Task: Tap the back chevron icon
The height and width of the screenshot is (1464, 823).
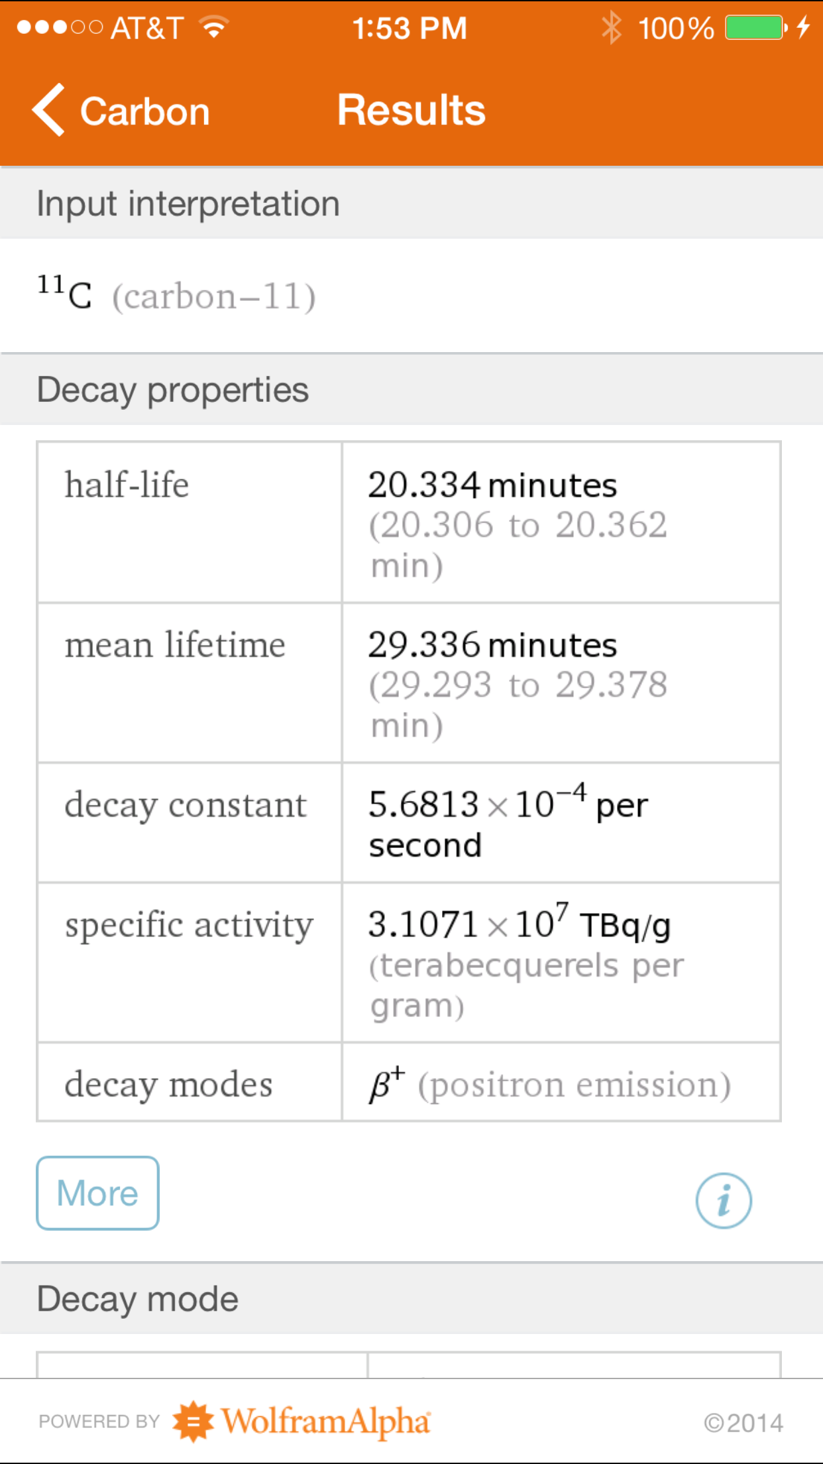Action: point(49,110)
